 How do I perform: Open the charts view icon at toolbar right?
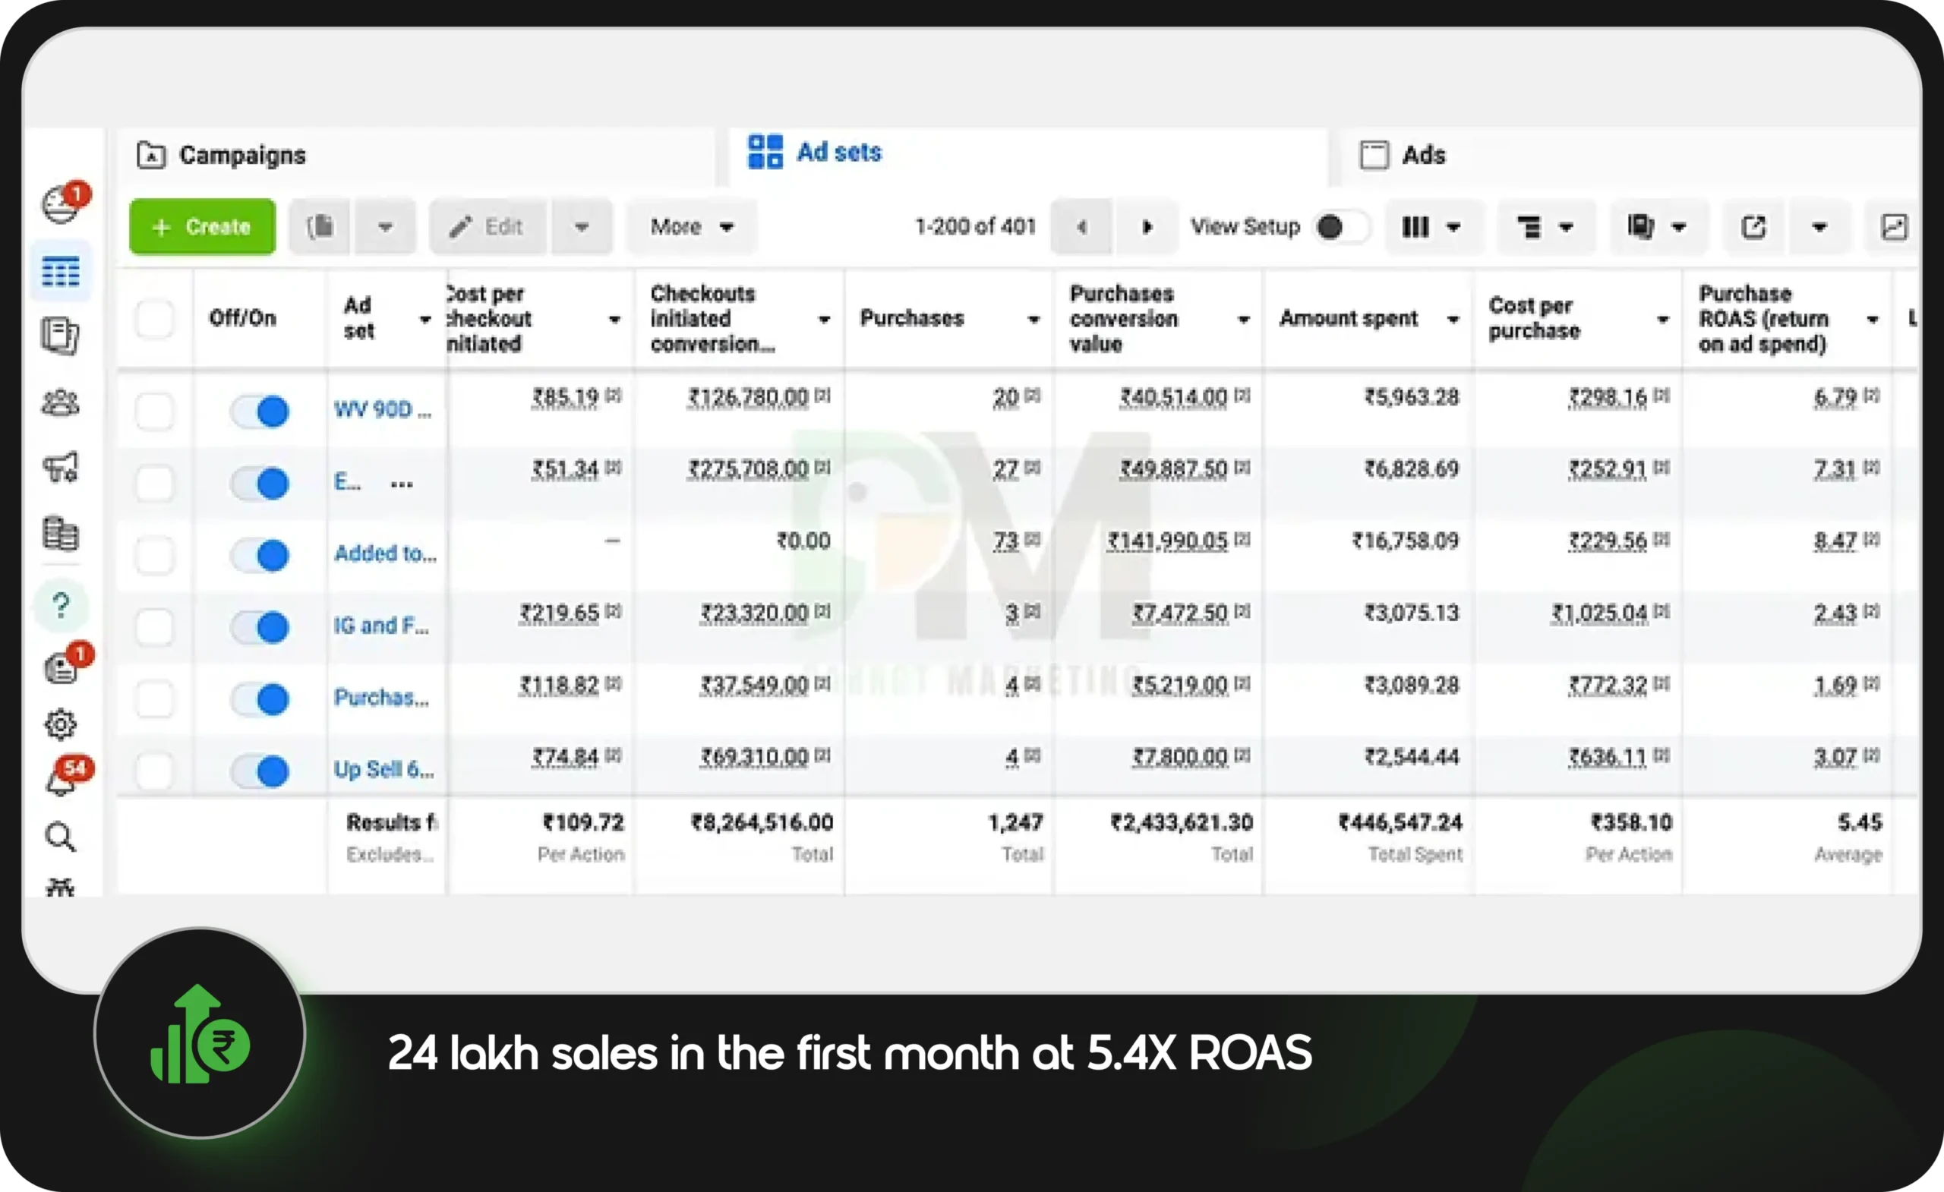(x=1895, y=227)
